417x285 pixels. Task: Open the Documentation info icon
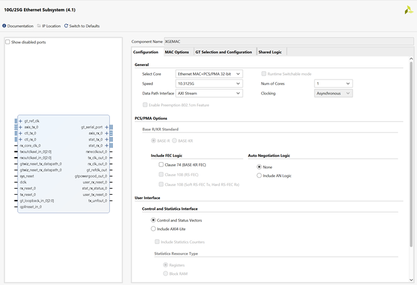4,26
